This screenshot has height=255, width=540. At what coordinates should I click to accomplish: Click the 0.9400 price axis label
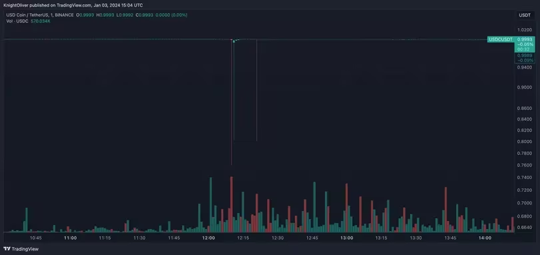pyautogui.click(x=525, y=67)
